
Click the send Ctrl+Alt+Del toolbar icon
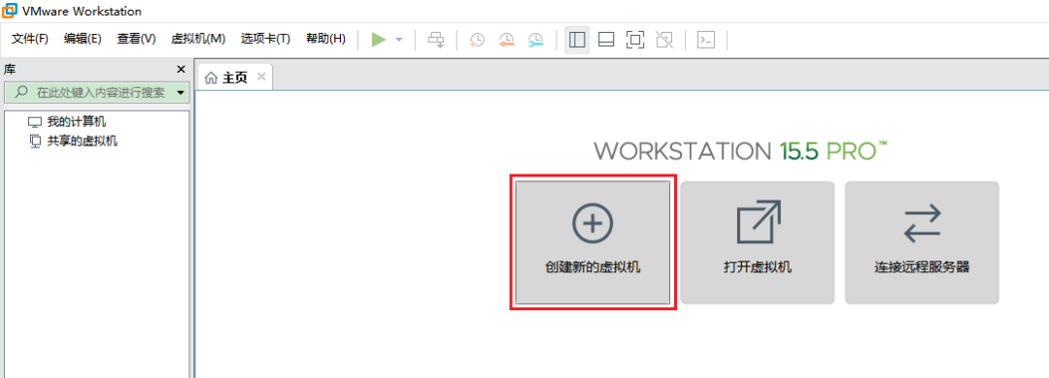[436, 40]
